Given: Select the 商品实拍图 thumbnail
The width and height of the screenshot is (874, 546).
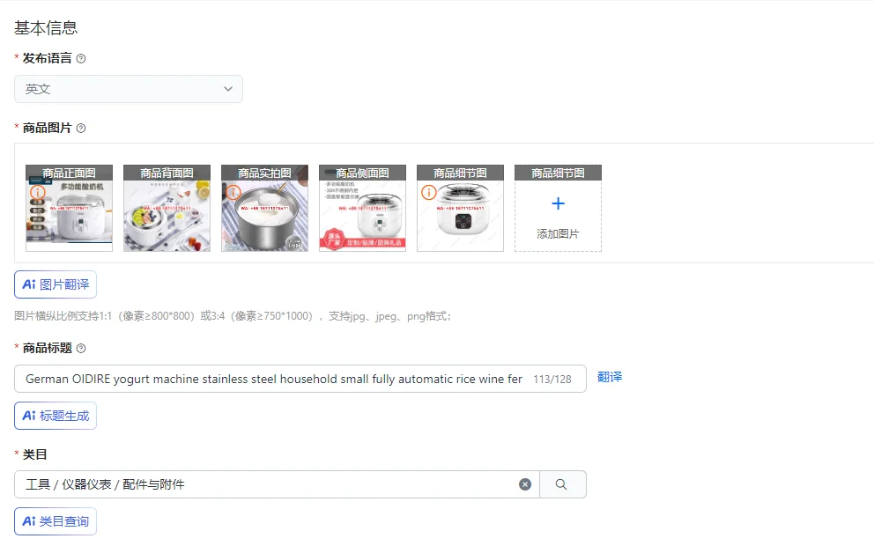Looking at the screenshot, I should point(265,208).
